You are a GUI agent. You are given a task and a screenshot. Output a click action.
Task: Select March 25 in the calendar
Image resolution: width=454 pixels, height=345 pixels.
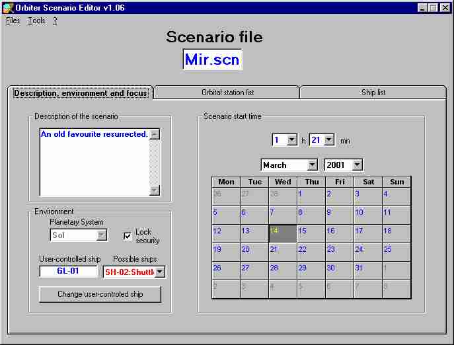click(x=397, y=252)
